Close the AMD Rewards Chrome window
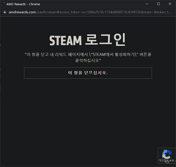The height and width of the screenshot is (167, 176). [x=170, y=4]
